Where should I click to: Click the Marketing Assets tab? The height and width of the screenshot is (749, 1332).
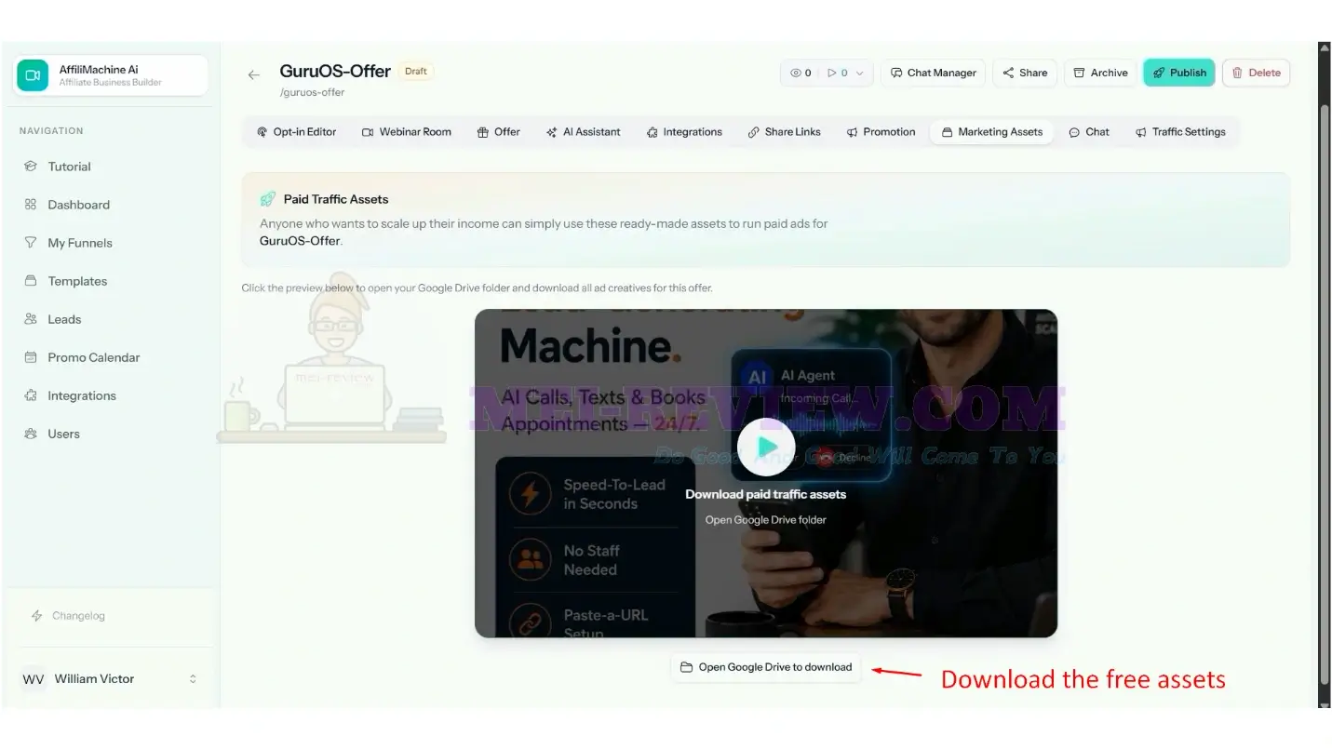[x=991, y=132]
